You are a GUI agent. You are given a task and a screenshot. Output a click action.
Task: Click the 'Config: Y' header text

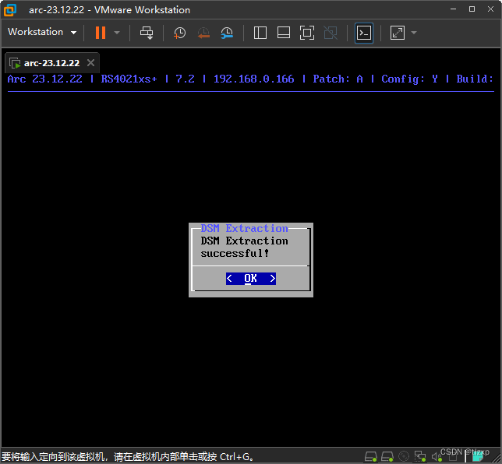click(x=409, y=79)
